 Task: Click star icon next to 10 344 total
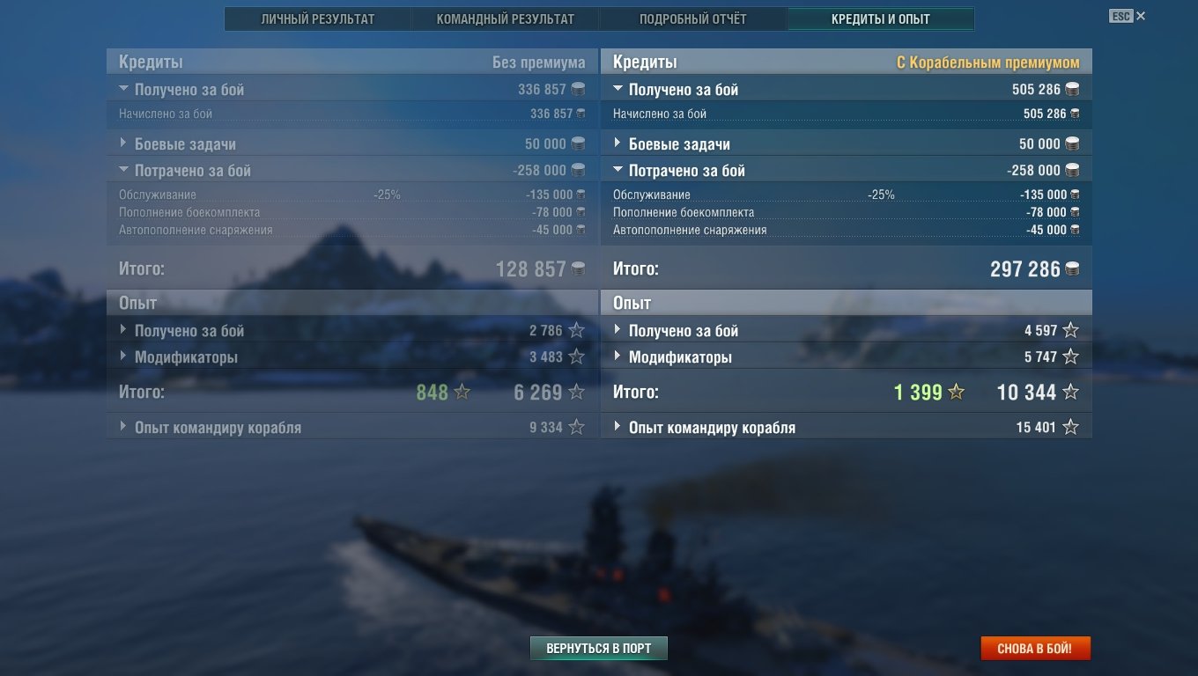(x=1070, y=392)
